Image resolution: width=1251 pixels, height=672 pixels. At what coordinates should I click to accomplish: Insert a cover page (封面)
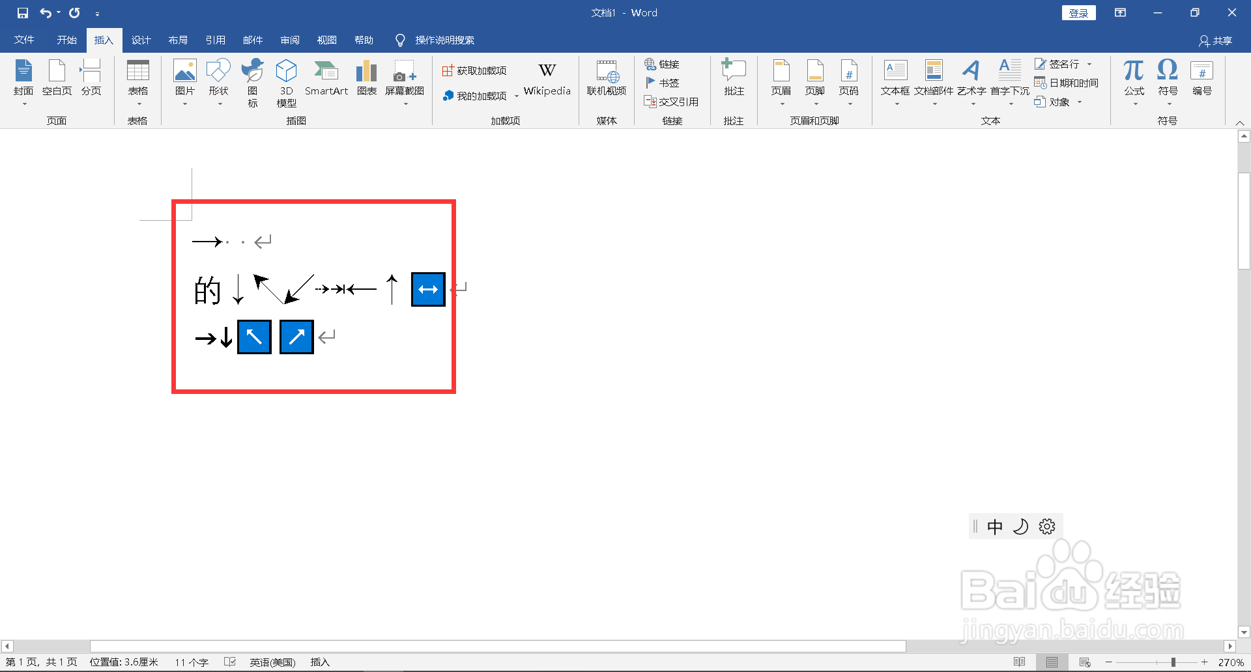coord(23,83)
